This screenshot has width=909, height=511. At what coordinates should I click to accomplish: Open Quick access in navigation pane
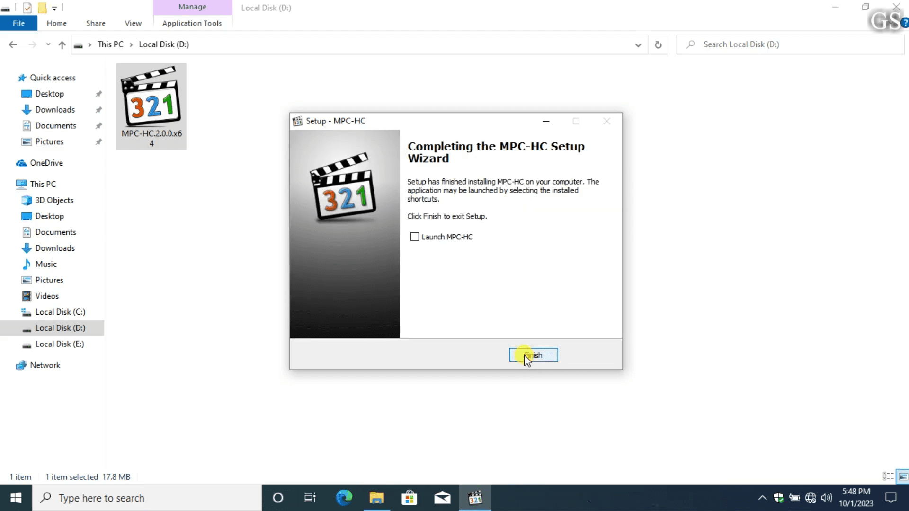point(52,78)
